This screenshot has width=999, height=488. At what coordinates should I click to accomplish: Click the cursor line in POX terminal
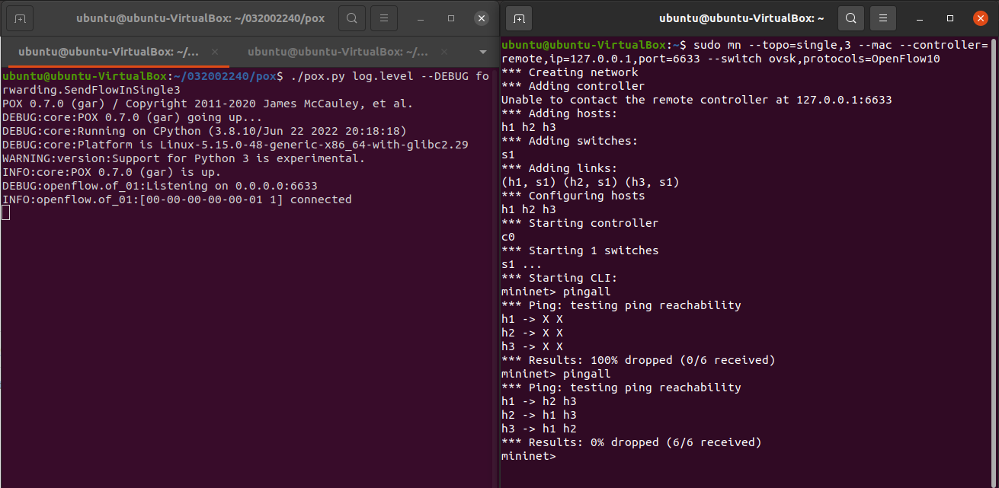pos(6,213)
